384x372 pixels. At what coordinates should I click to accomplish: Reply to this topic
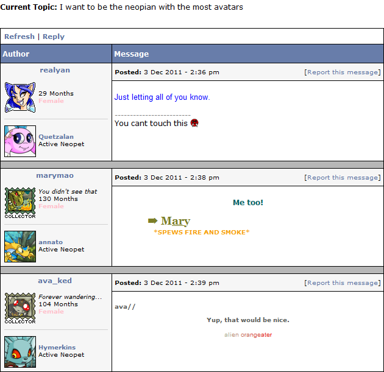pyautogui.click(x=54, y=37)
